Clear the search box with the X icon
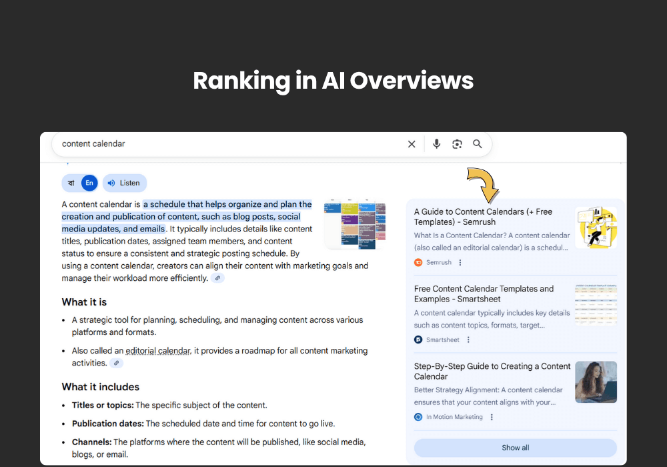Image resolution: width=667 pixels, height=467 pixels. point(412,144)
